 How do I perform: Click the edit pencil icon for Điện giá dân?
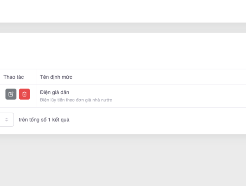pyautogui.click(x=11, y=94)
